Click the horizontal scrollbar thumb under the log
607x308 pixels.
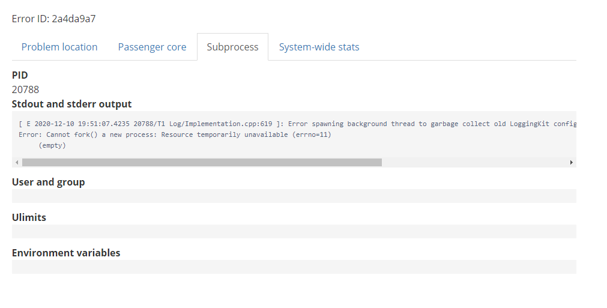pyautogui.click(x=202, y=163)
